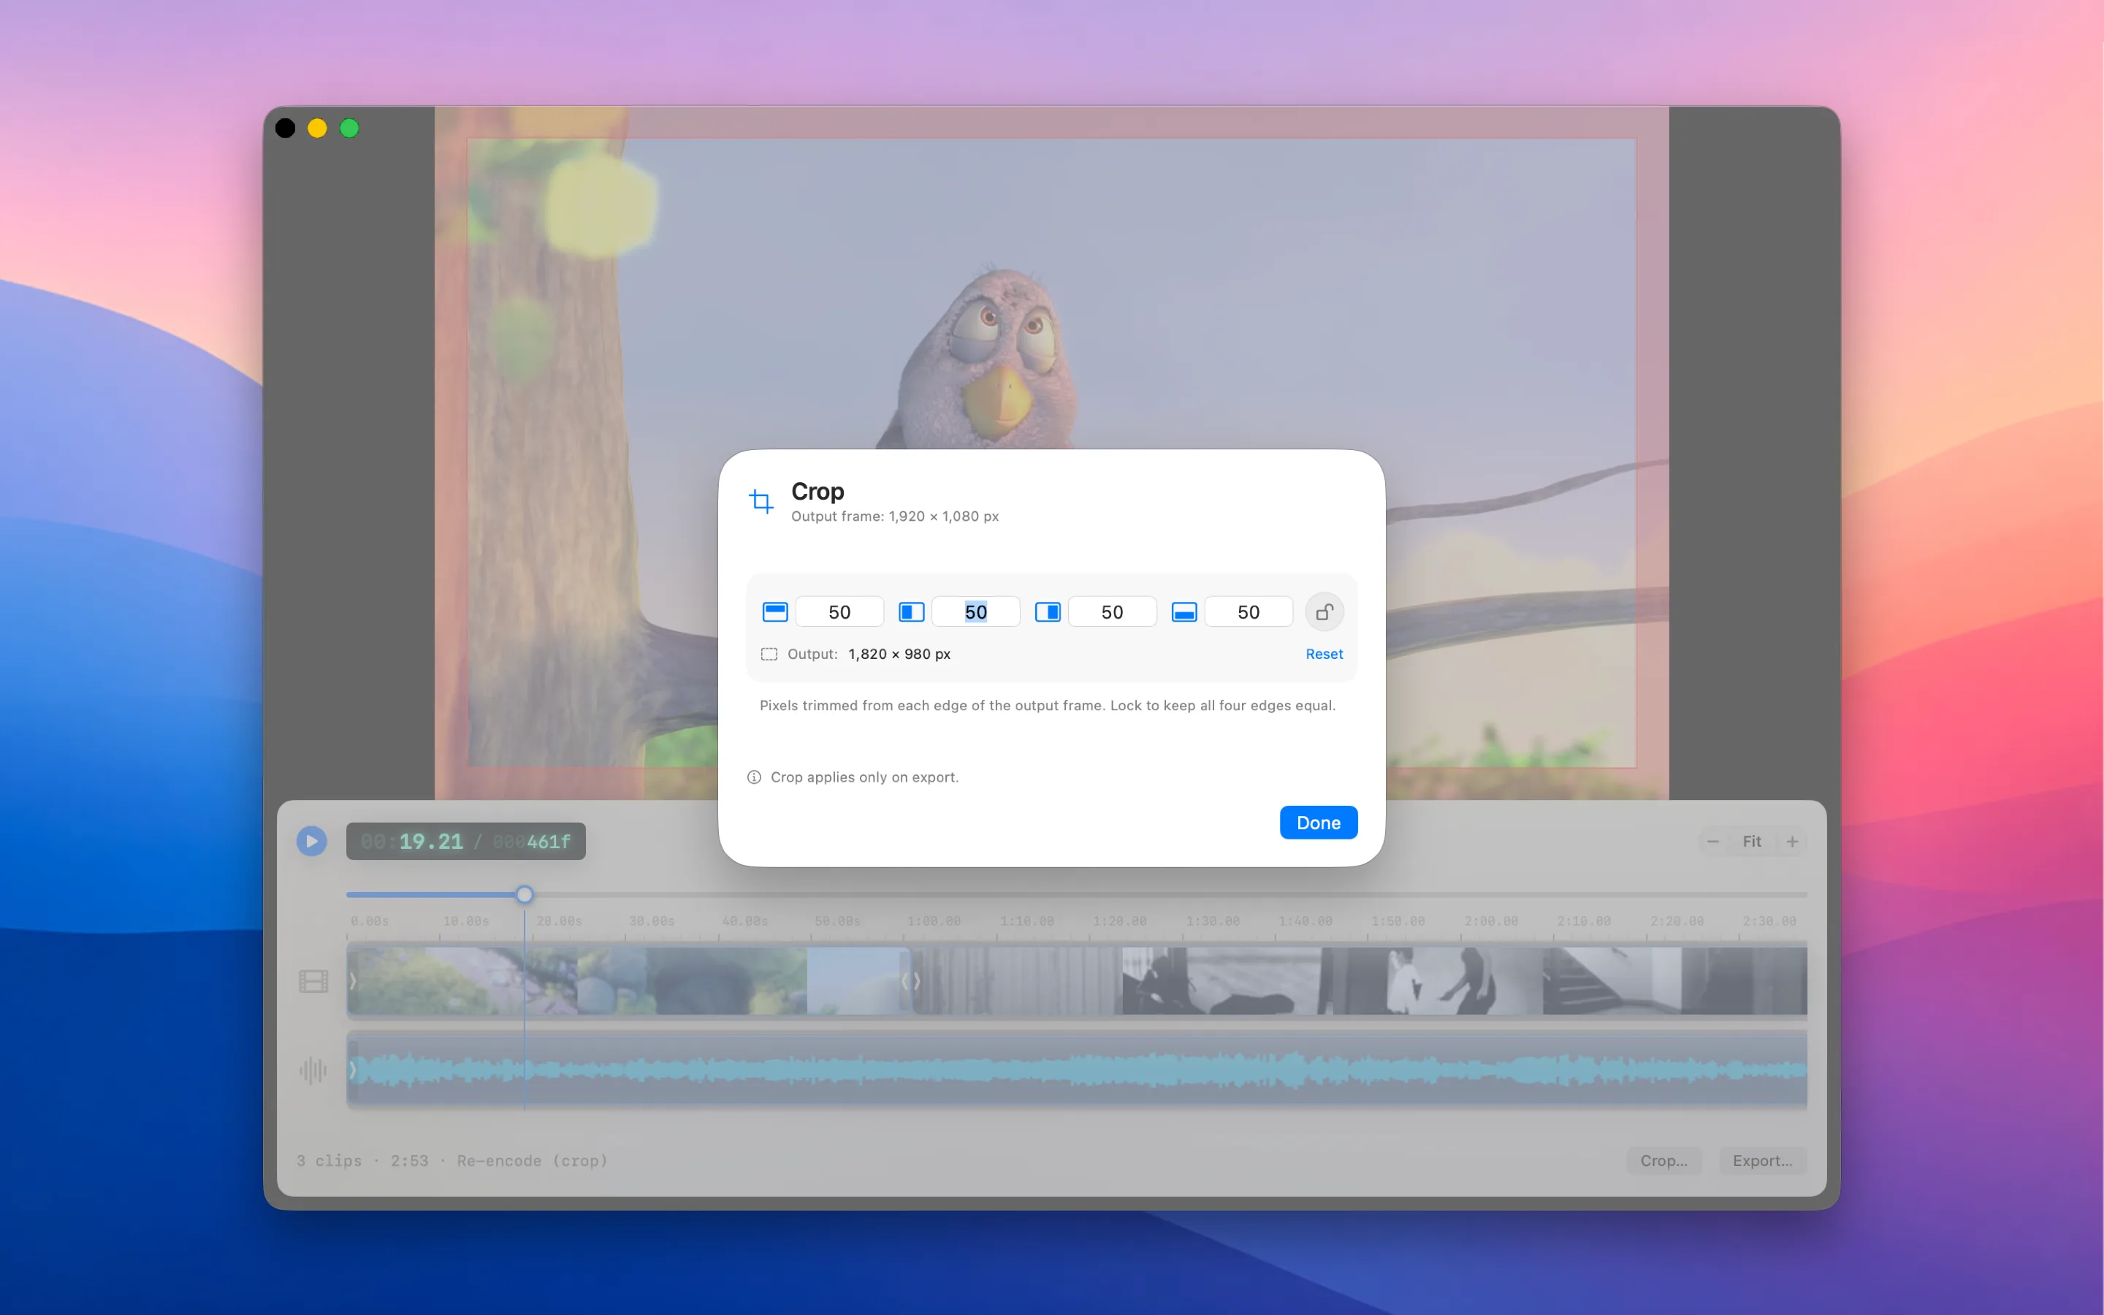Click the audio waveform track
Screen dimensions: 2104x1315
(1076, 1070)
